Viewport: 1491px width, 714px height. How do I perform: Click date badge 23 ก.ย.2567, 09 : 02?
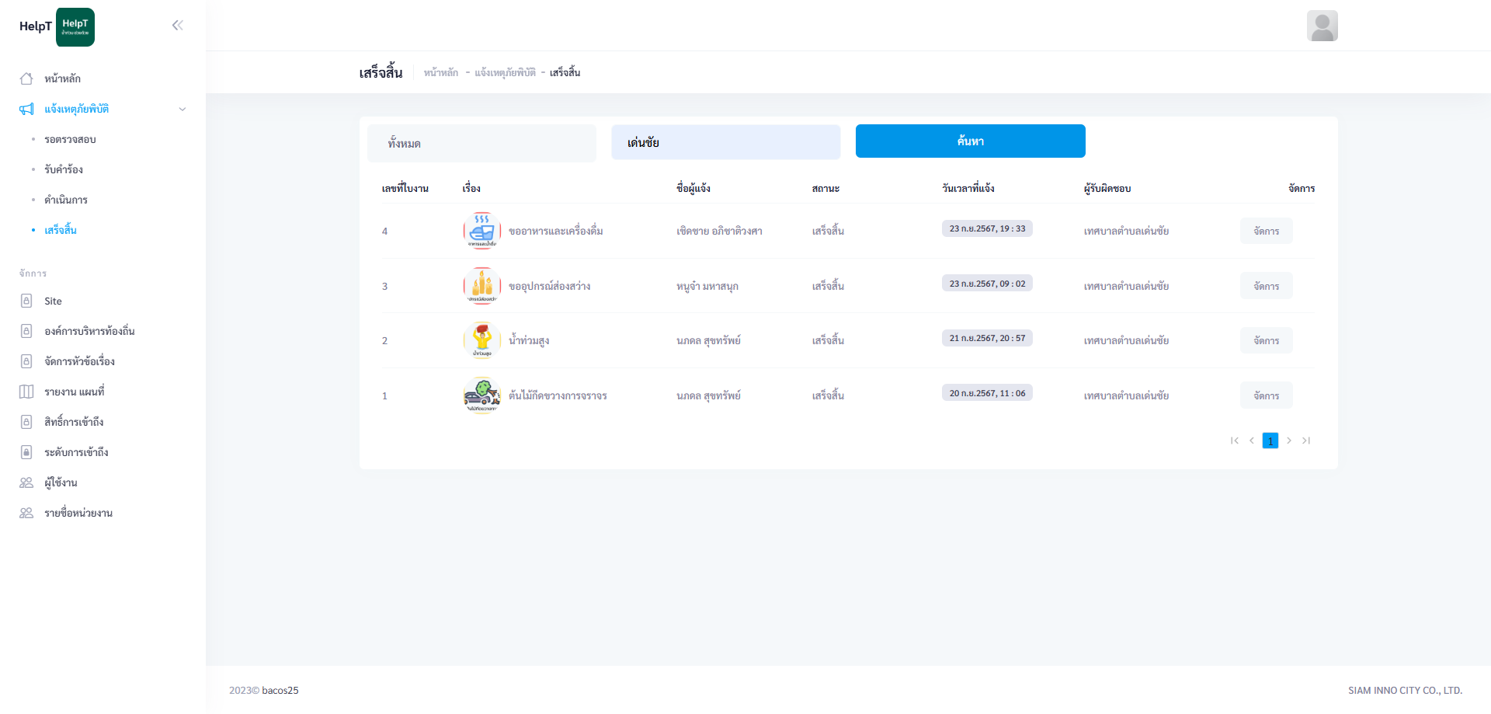coord(987,284)
